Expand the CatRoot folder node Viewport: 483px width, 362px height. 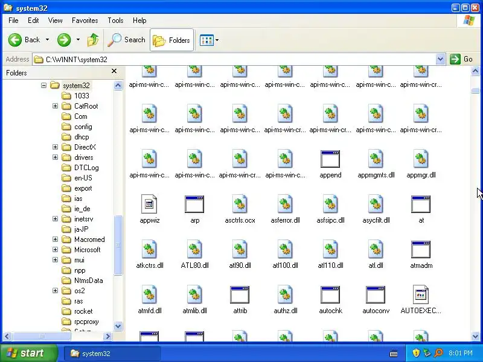click(x=55, y=106)
